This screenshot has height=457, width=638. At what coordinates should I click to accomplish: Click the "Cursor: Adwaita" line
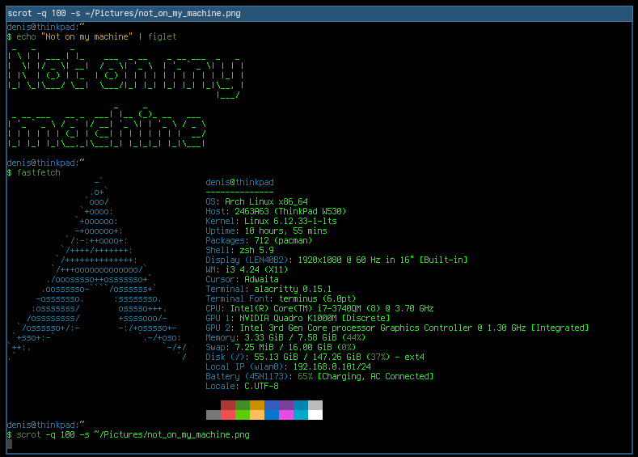point(242,280)
